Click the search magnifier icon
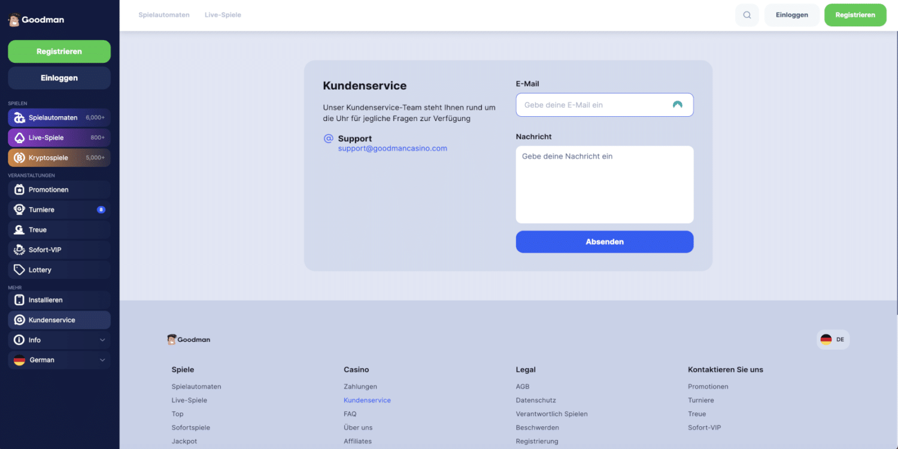This screenshot has width=898, height=449. click(747, 15)
